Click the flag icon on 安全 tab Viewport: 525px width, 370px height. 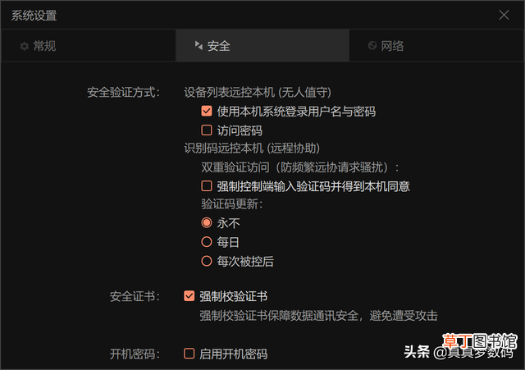click(199, 45)
